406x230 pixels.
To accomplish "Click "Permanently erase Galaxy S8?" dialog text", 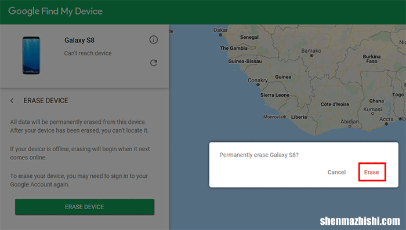I will pyautogui.click(x=259, y=155).
